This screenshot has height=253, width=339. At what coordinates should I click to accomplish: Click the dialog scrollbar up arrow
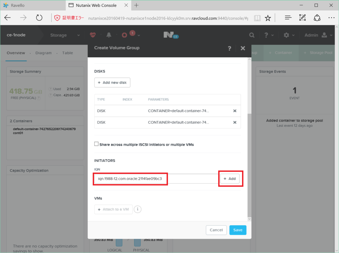[x=250, y=59]
